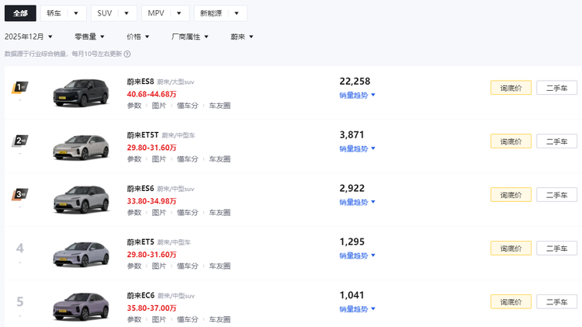Open the 蔚来 brand filter dropdown
582x327 pixels.
pyautogui.click(x=242, y=37)
